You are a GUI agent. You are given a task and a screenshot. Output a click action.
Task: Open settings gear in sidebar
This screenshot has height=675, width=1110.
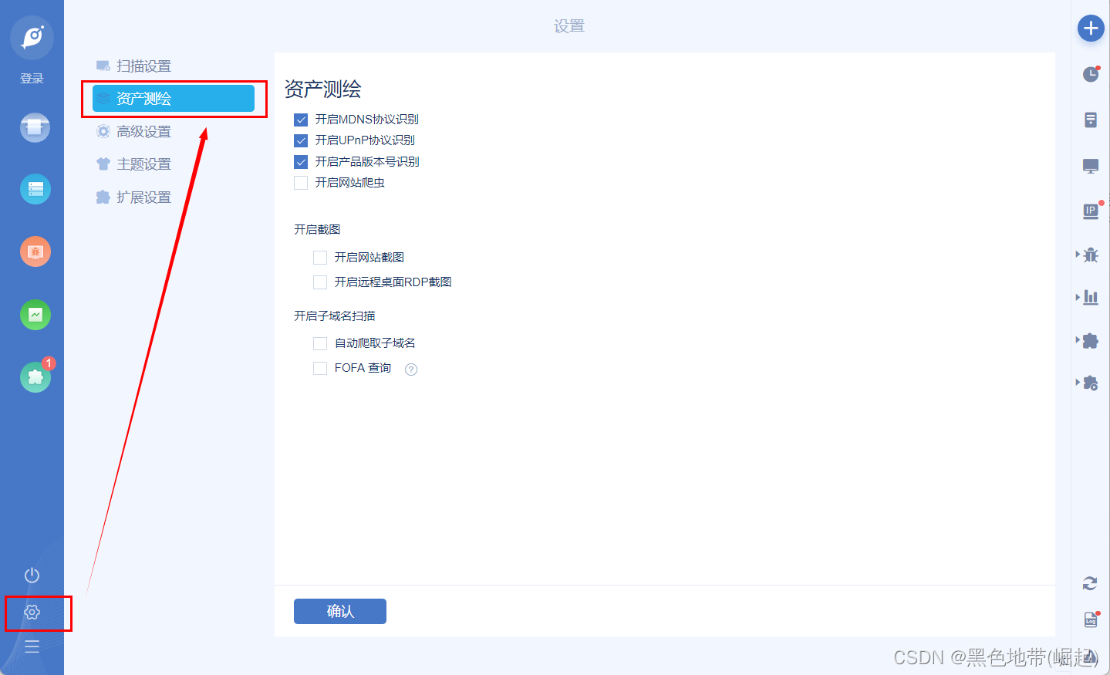32,612
